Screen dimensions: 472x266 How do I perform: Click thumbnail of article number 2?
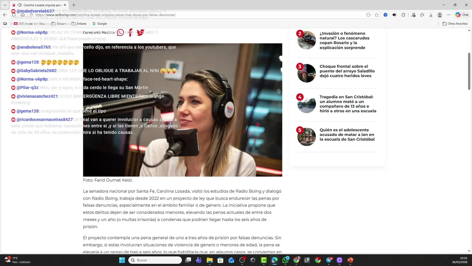(x=306, y=40)
